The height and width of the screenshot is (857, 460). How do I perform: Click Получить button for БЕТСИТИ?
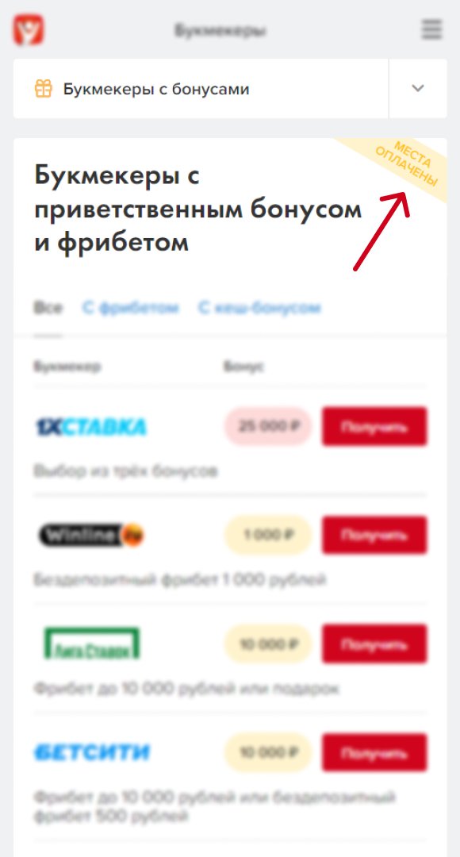375,752
